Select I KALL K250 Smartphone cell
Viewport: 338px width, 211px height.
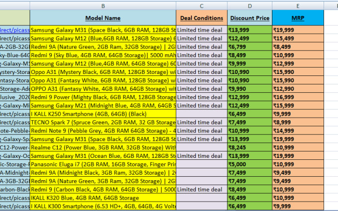(103, 114)
